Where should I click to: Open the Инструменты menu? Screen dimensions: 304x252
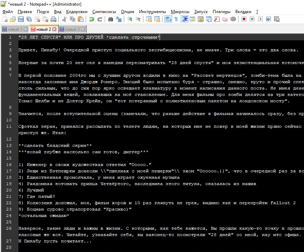pyautogui.click(x=153, y=12)
